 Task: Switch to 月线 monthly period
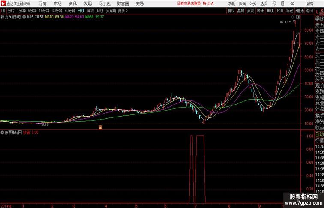100,11
